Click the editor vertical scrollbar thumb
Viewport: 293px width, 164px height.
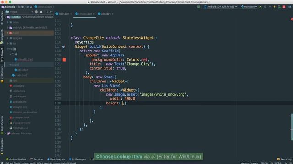292,127
